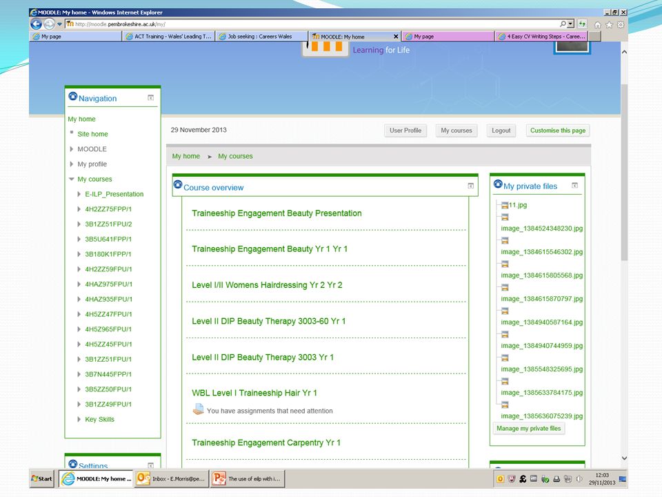Open Traineeship Engagement Beauty Presentation course
This screenshot has width=662, height=497.
(277, 213)
